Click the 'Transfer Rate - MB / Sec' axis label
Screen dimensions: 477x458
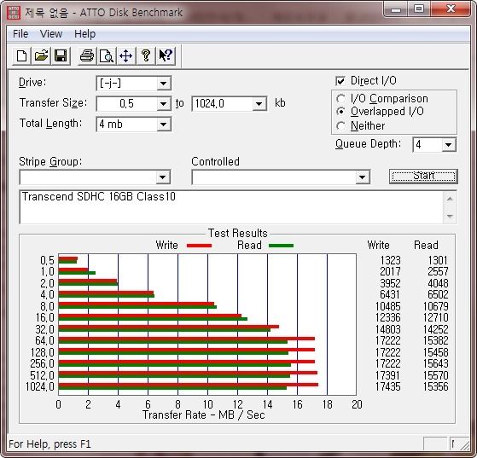204,415
